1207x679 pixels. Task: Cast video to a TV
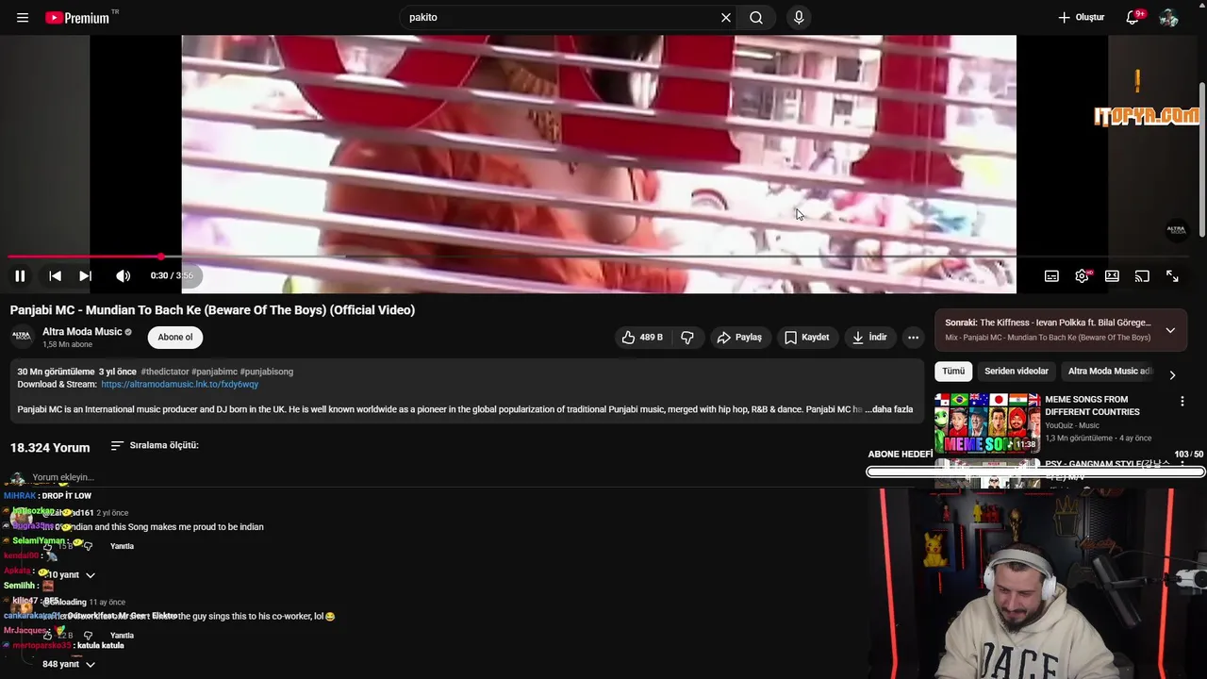point(1142,275)
